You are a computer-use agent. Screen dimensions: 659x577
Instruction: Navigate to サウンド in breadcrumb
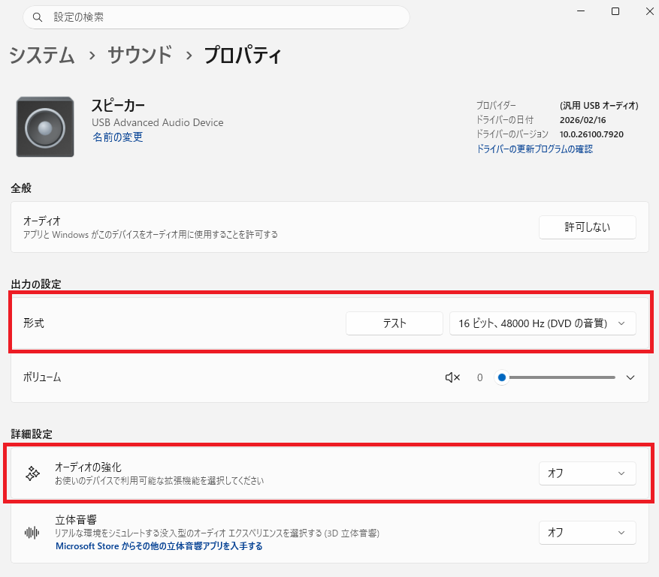(x=140, y=56)
